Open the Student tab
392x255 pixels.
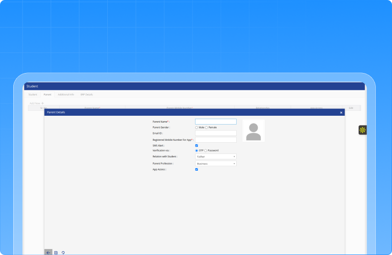(x=32, y=94)
